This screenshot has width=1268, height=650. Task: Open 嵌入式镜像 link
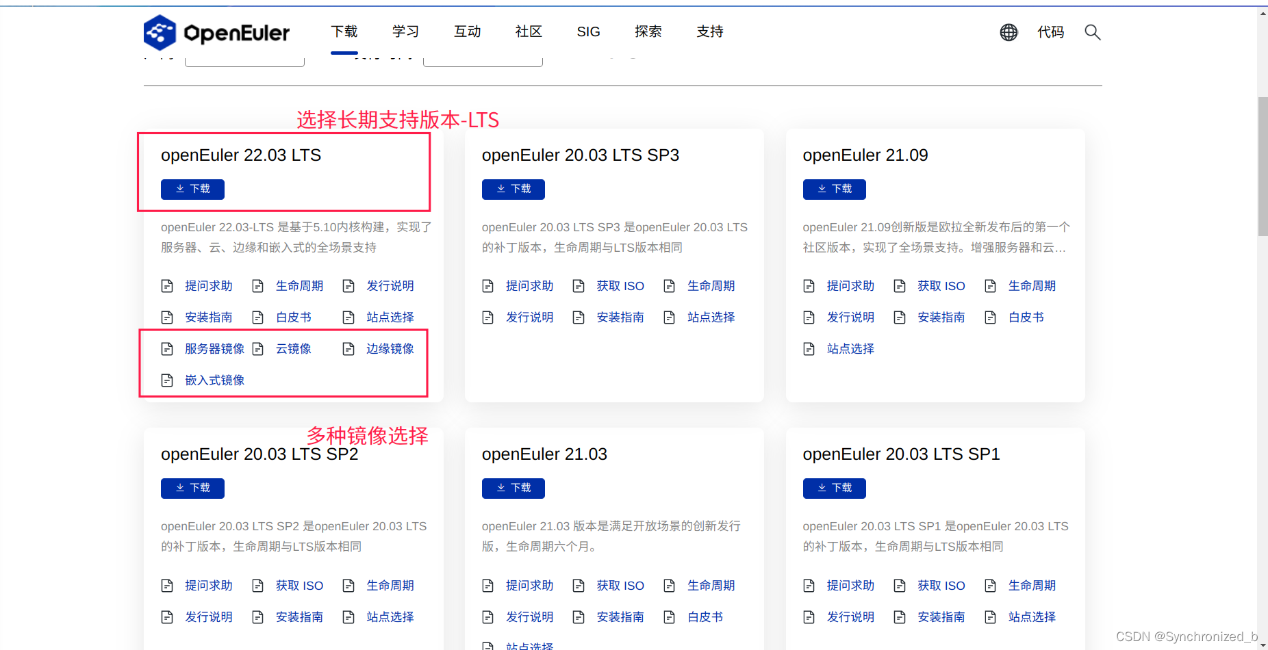[215, 380]
